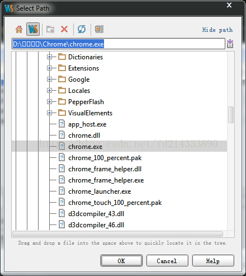This screenshot has width=246, height=276.
Task: Click the file icon beside chrome.dll
Action: (x=61, y=135)
